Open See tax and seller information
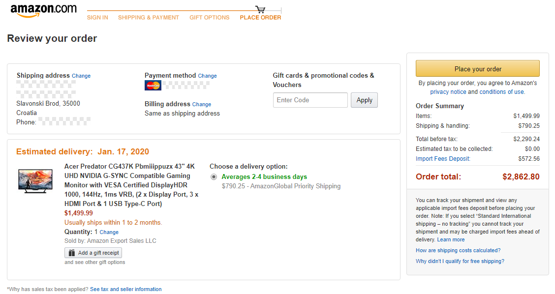 coord(125,289)
